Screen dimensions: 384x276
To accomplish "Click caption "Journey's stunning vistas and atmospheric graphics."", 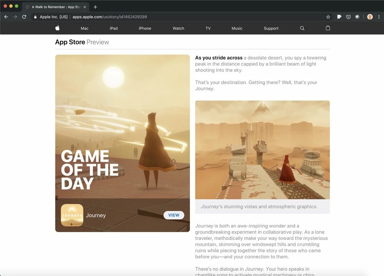I will tap(259, 207).
